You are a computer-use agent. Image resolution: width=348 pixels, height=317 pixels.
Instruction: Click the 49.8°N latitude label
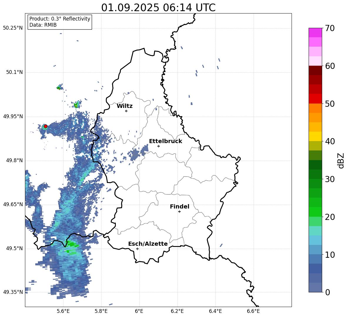coord(14,160)
